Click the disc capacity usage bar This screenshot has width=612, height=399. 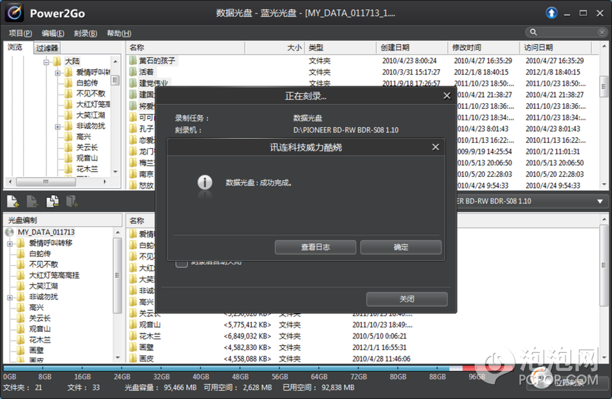(x=258, y=368)
